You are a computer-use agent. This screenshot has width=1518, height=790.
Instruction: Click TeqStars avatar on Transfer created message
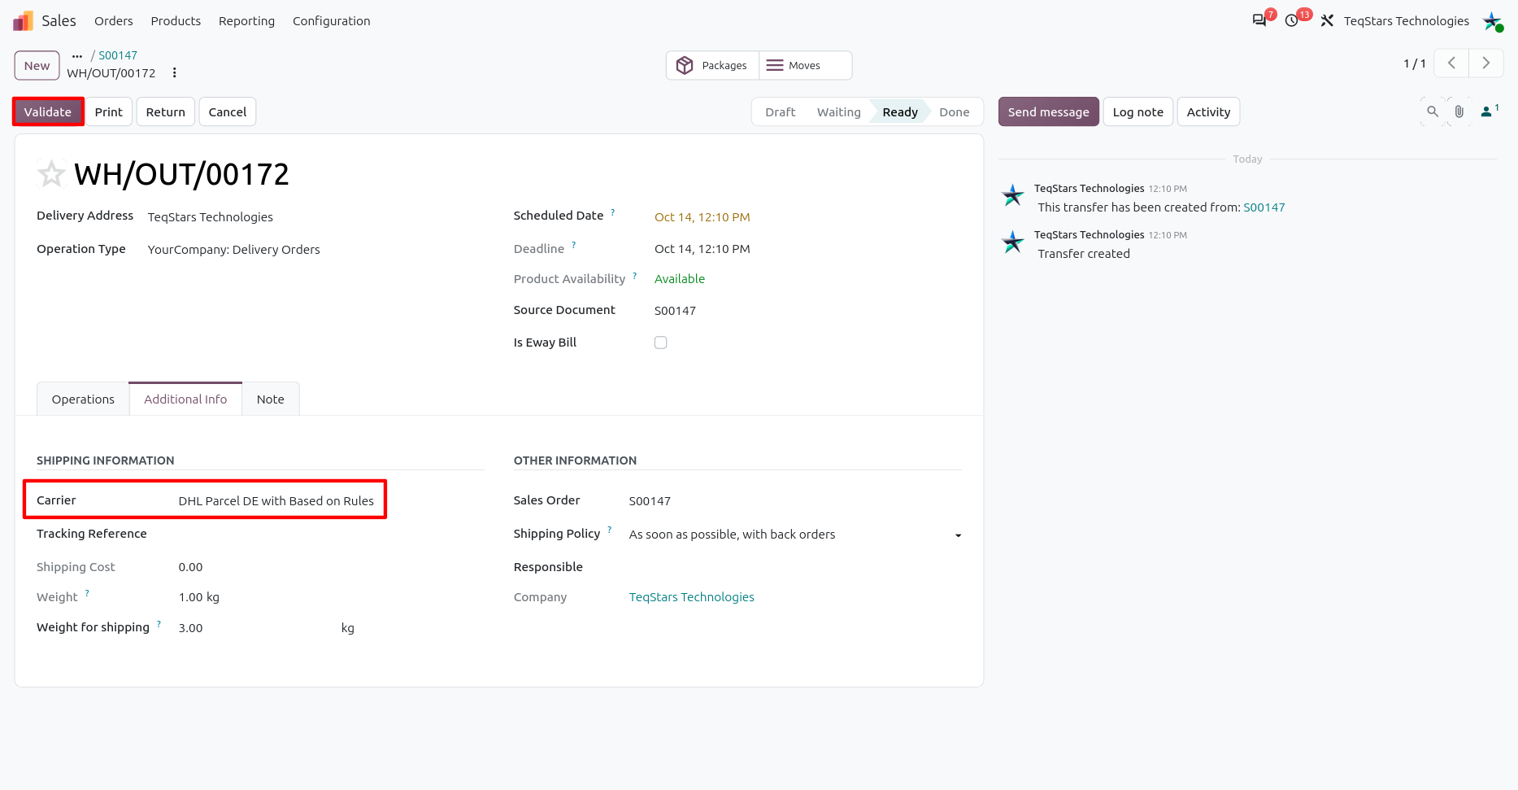coord(1013,242)
